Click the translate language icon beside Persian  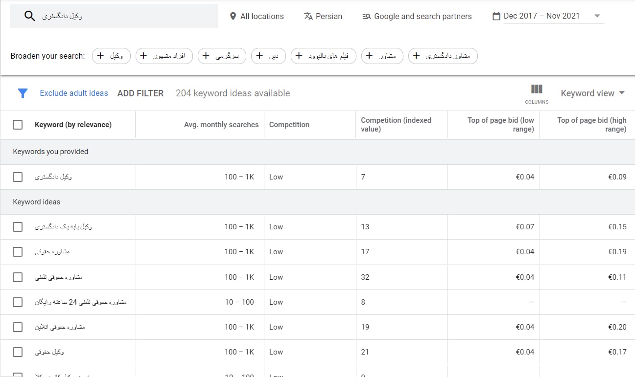[308, 16]
